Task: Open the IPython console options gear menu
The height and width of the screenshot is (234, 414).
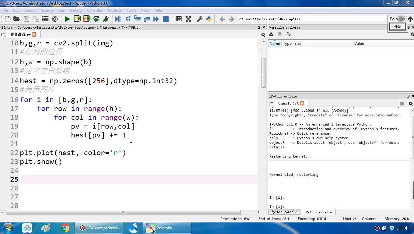Action: click(x=411, y=104)
